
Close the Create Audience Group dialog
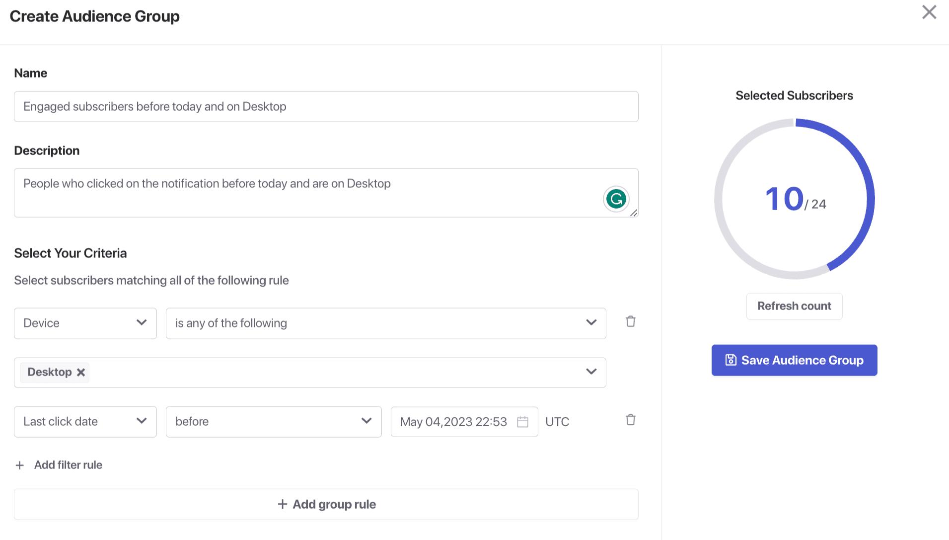929,12
